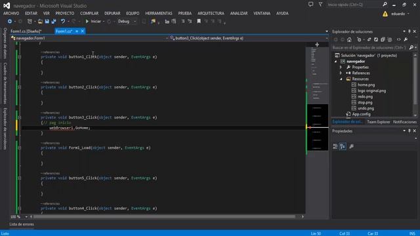
Task: Click the yellow warning triangle icon
Action: 385,14
